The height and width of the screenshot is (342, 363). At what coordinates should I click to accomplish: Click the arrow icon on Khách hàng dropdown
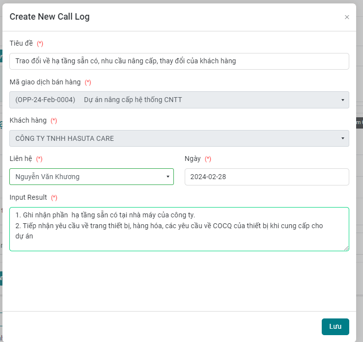point(342,138)
